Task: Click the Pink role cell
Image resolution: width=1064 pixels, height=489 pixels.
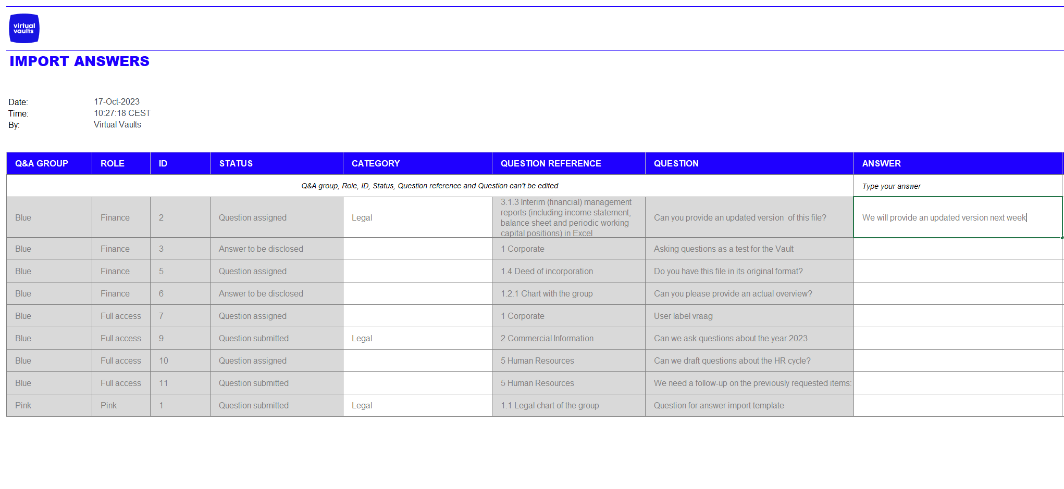Action: [x=121, y=406]
